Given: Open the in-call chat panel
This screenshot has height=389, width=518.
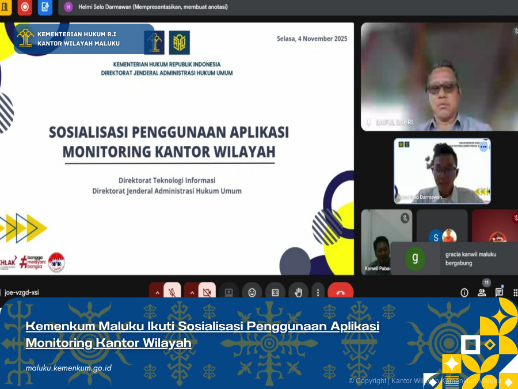Looking at the screenshot, I should click(x=500, y=292).
